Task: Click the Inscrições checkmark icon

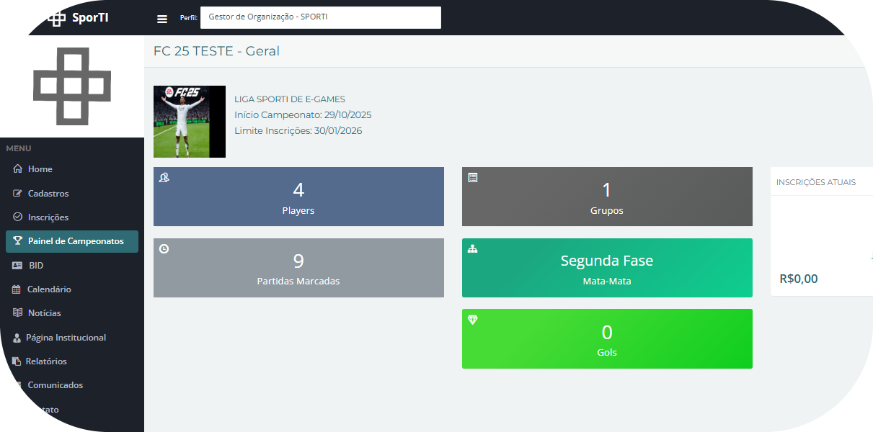Action: click(17, 217)
